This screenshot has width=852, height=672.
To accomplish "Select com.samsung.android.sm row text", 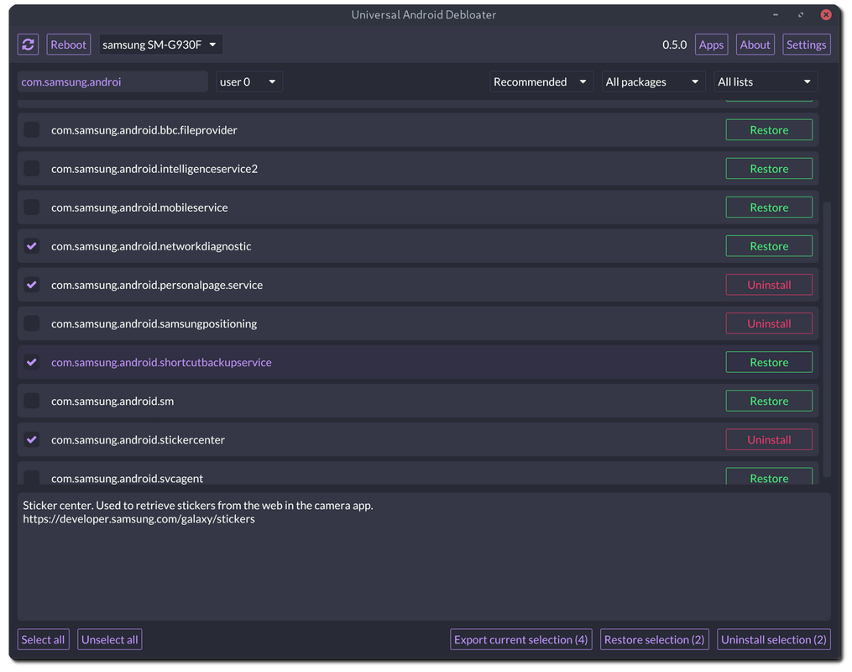I will (x=112, y=401).
